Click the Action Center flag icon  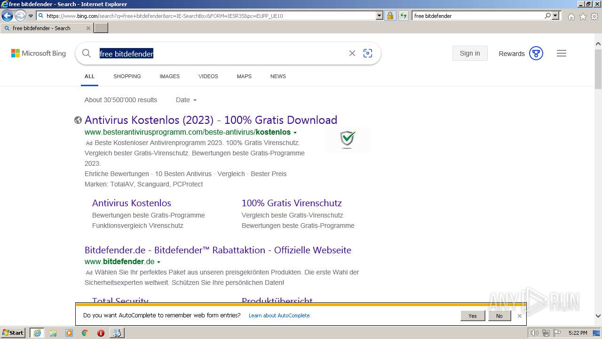tap(557, 333)
